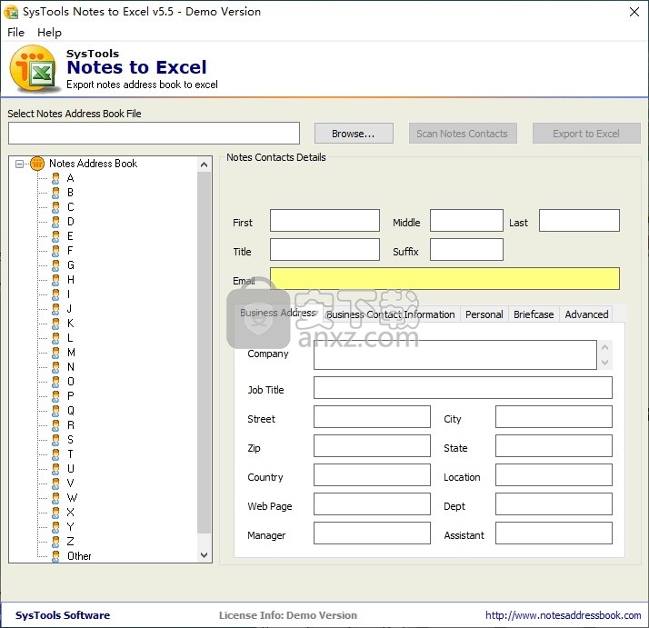Click the contact icon beside letter E
The image size is (649, 628).
tap(55, 236)
